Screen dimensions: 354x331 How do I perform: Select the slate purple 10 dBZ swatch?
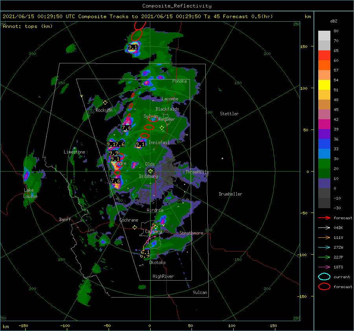pos(324,183)
